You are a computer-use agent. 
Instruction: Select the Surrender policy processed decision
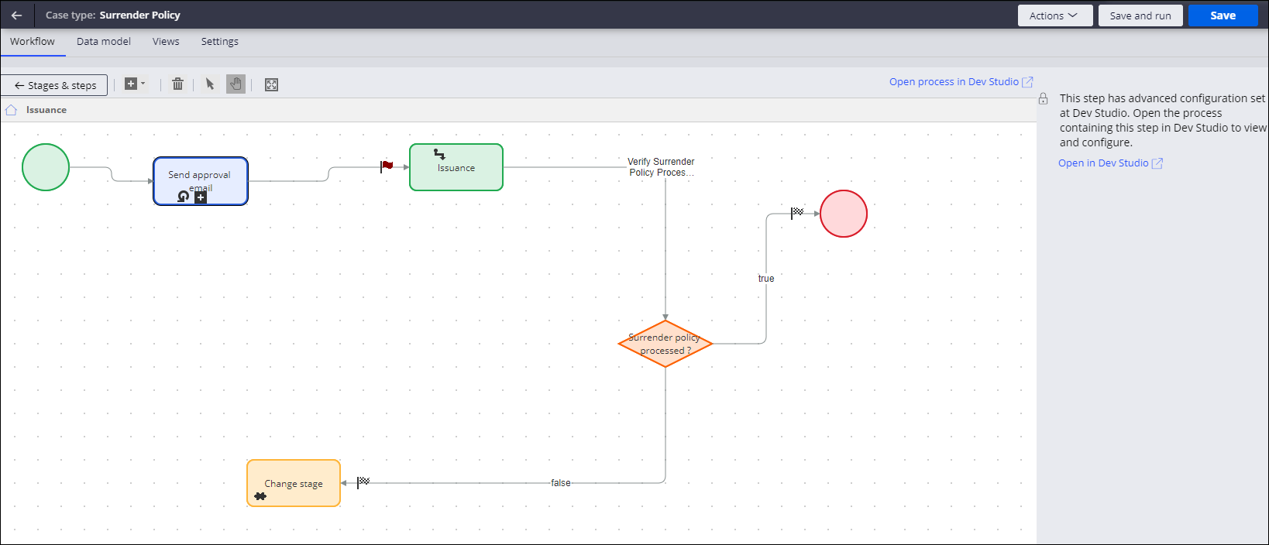coord(665,344)
